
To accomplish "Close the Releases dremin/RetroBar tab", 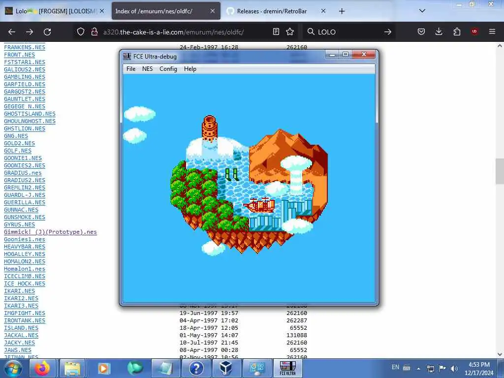I will [323, 11].
